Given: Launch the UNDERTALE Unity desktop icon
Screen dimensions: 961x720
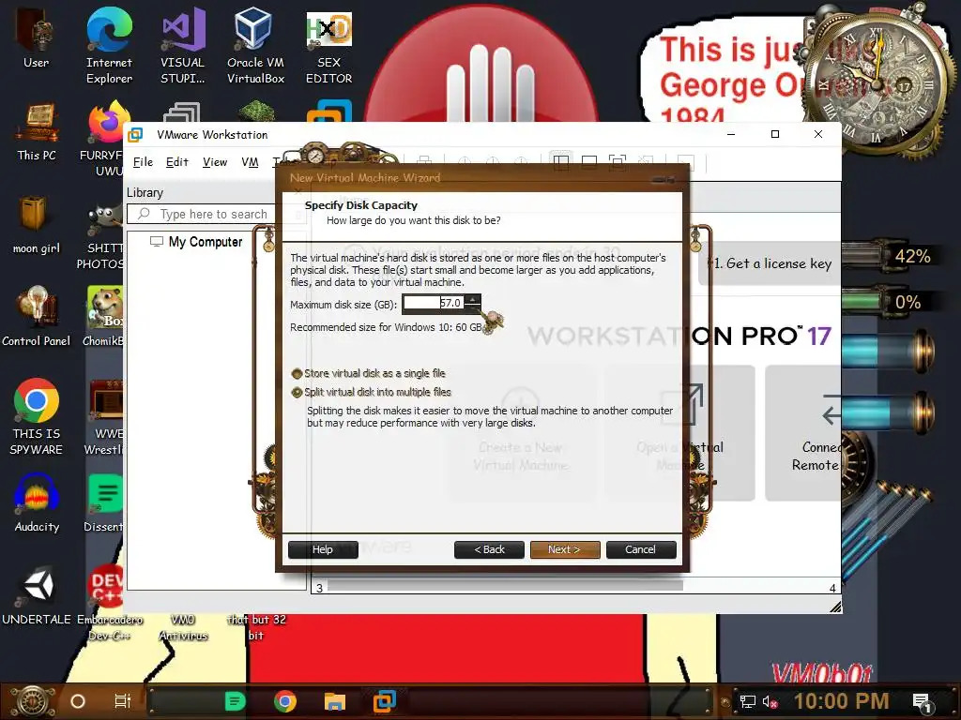Looking at the screenshot, I should tap(37, 595).
